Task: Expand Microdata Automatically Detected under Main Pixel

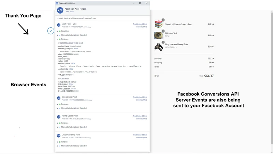Action: point(58,35)
